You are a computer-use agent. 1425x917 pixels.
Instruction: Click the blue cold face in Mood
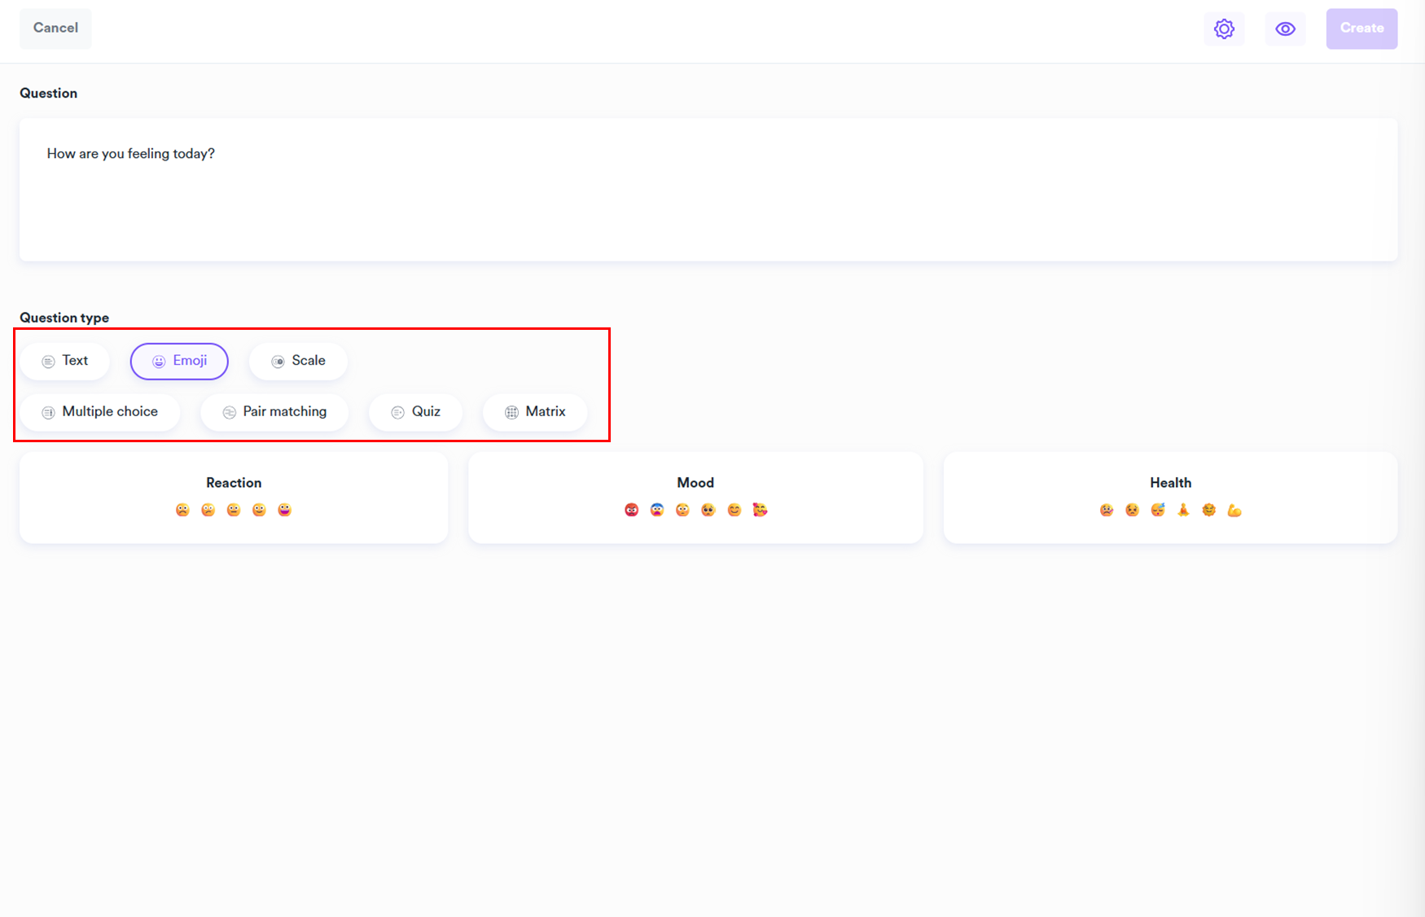click(x=657, y=510)
